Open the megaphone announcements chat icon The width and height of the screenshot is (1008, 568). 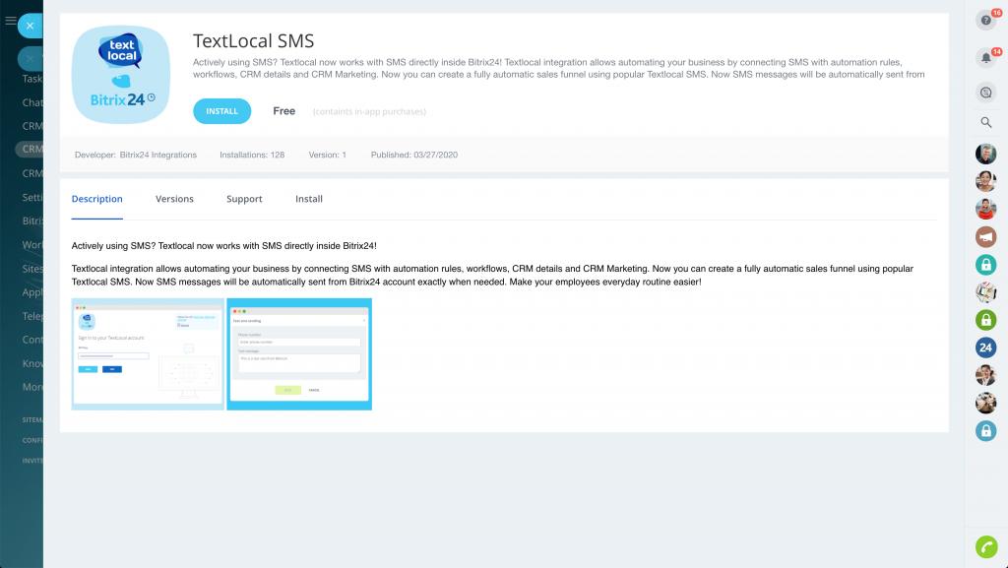coord(985,236)
